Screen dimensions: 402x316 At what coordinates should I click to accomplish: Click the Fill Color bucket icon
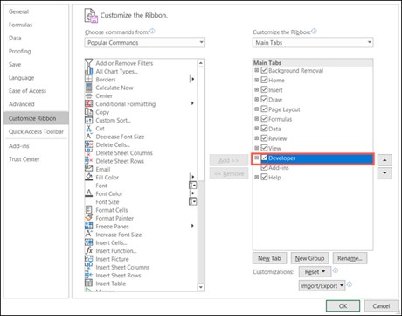[88, 177]
